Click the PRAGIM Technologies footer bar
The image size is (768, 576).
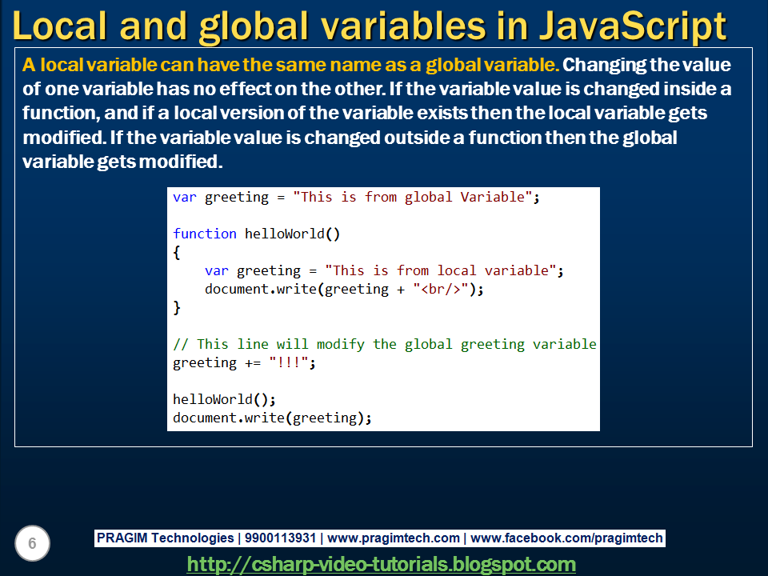tap(382, 538)
